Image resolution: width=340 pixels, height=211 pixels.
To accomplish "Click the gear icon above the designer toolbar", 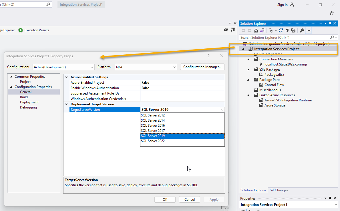I will (x=235, y=23).
